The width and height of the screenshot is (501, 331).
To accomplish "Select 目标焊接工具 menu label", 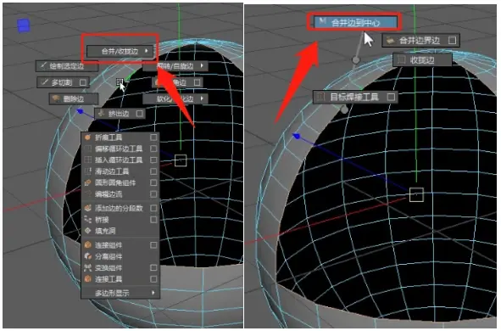I will pyautogui.click(x=354, y=97).
